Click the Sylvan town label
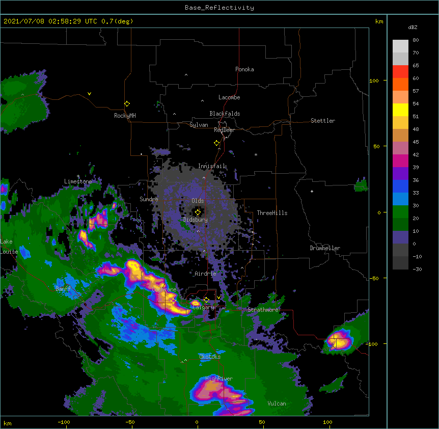This screenshot has width=439, height=429. (x=199, y=125)
